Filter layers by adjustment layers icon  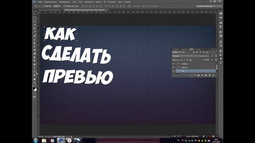coord(197,52)
